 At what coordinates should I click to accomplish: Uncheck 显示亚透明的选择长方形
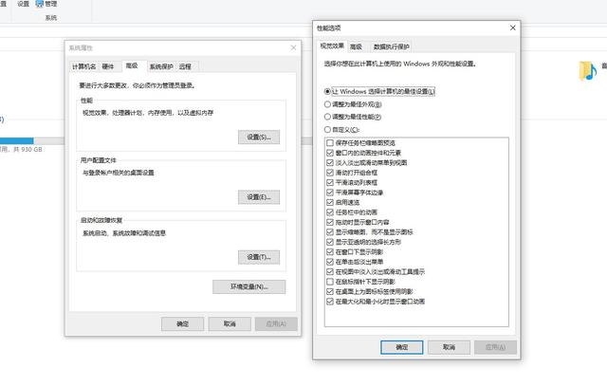click(x=330, y=242)
